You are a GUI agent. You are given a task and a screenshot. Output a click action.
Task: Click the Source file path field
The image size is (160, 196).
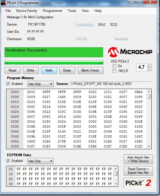click(111, 84)
